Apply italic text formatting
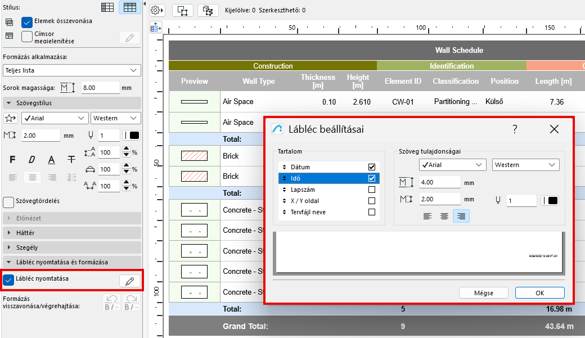The image size is (585, 338). pyautogui.click(x=31, y=160)
